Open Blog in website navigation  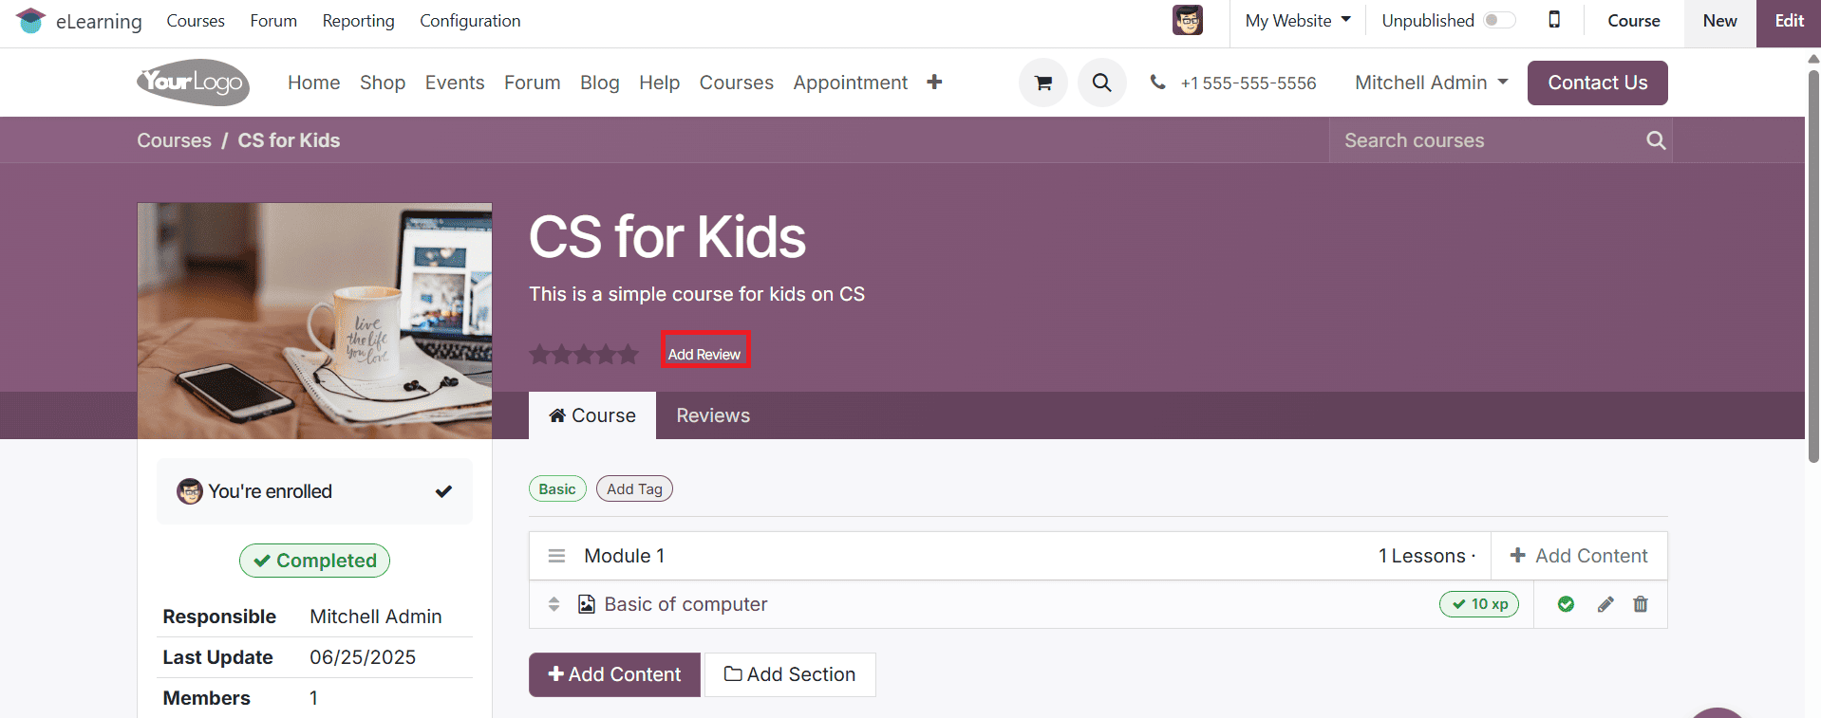pyautogui.click(x=600, y=83)
